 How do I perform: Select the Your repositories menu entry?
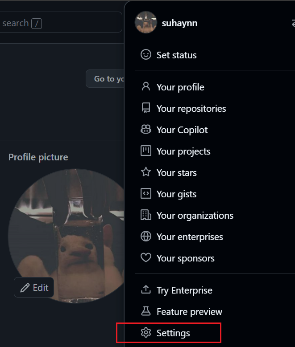(x=191, y=108)
